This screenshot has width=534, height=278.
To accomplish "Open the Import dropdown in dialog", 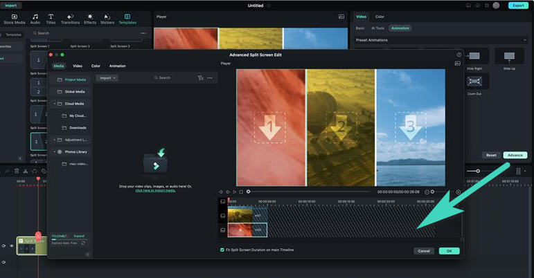I will (107, 78).
